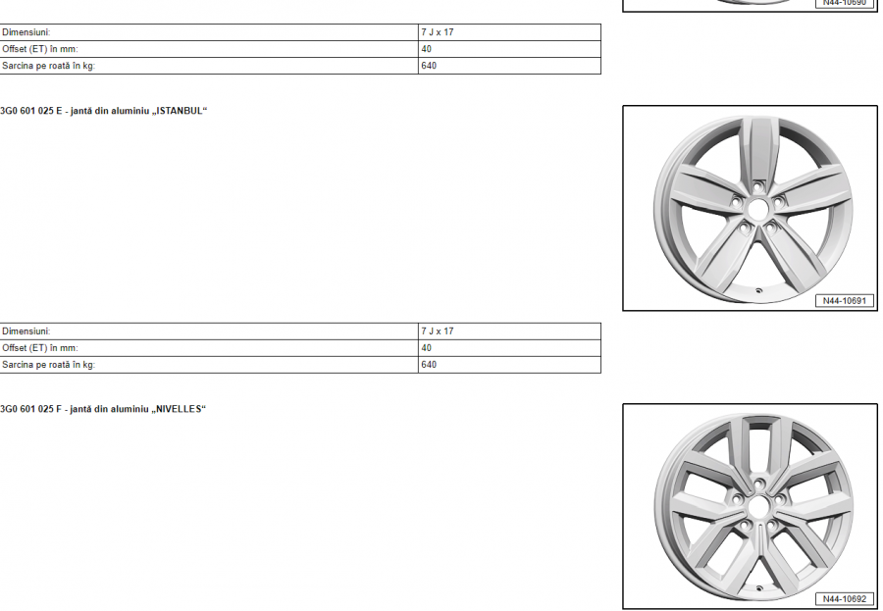Image resolution: width=883 pixels, height=611 pixels.
Task: Click the 640 load value above the ISTANBUL heading
Action: pos(429,66)
